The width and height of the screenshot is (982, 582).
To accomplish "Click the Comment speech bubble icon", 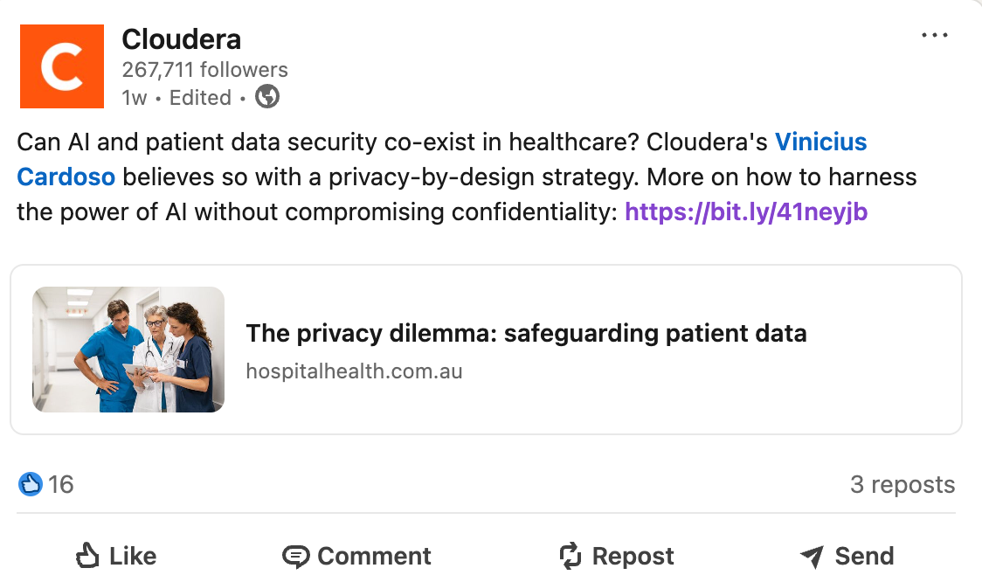I will click(296, 556).
